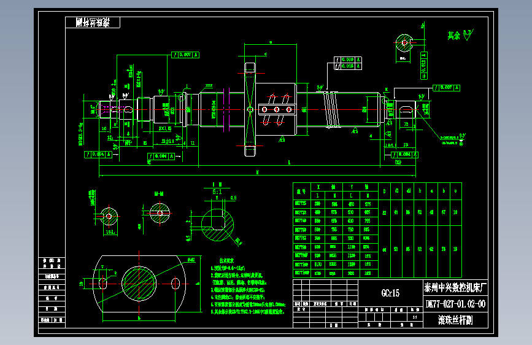The image size is (532, 345).
Task: Select the hatched 6:1 detail view circle
Action: click(x=217, y=225)
